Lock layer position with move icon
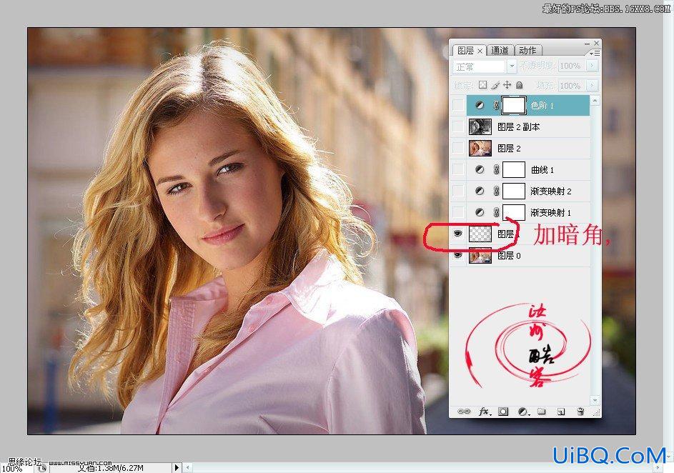Image resolution: width=674 pixels, height=473 pixels. pos(507,85)
